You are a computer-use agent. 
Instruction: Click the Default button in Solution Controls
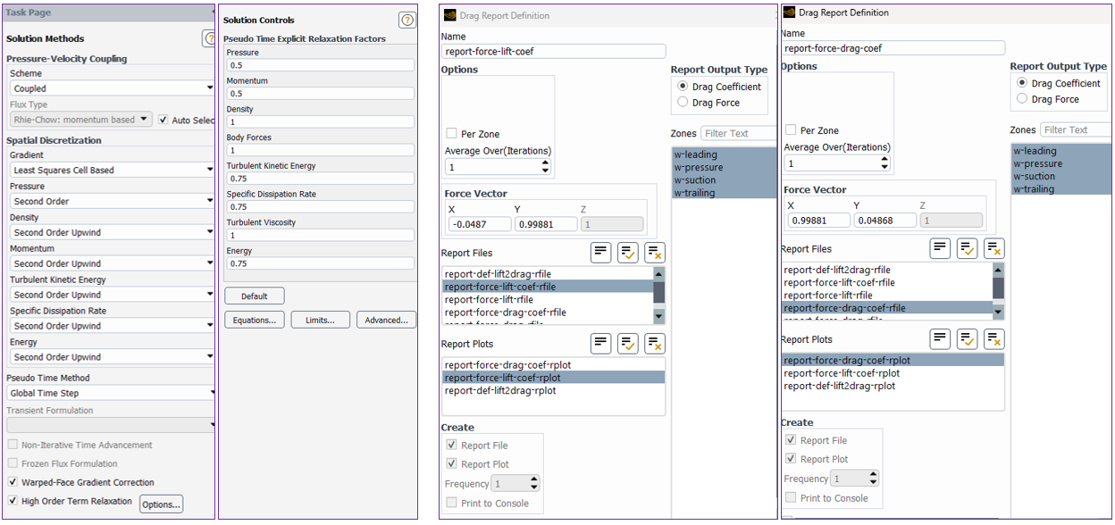point(255,296)
